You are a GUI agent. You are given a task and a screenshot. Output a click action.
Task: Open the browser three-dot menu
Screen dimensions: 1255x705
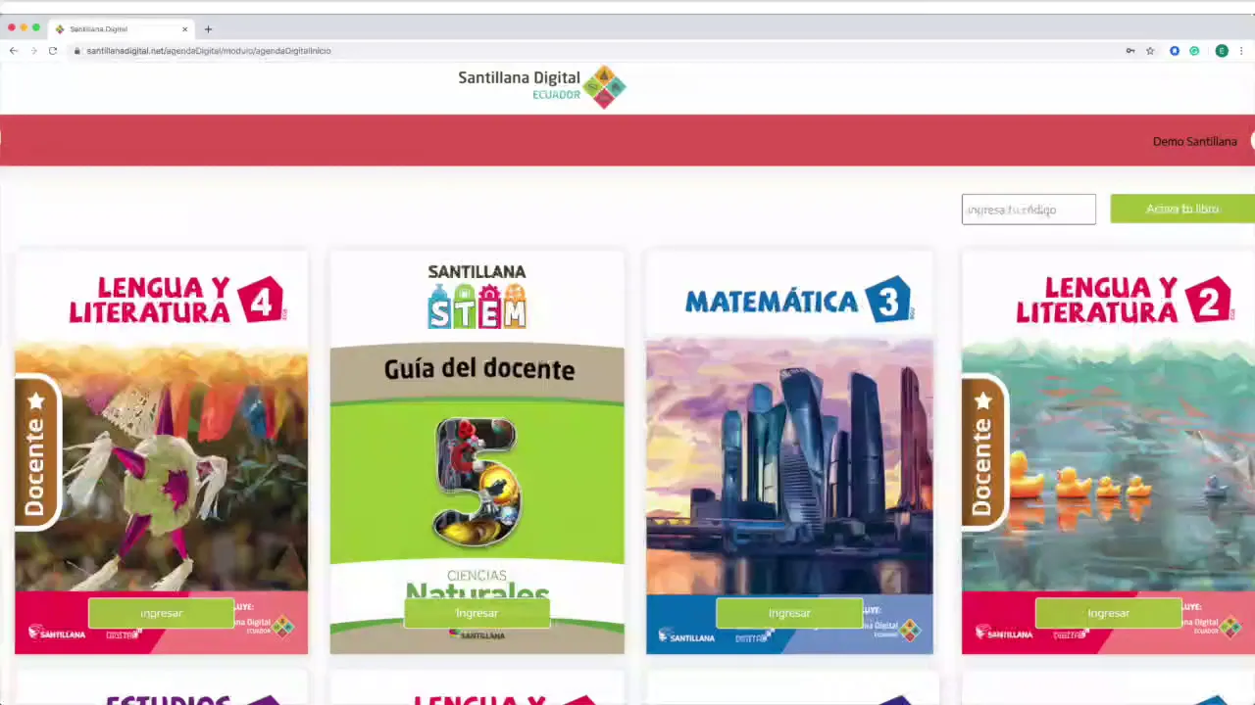(x=1241, y=51)
